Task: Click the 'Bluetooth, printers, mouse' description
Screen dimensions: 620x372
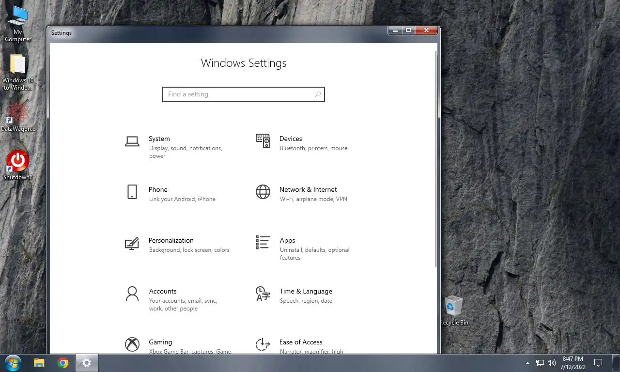Action: pyautogui.click(x=313, y=148)
